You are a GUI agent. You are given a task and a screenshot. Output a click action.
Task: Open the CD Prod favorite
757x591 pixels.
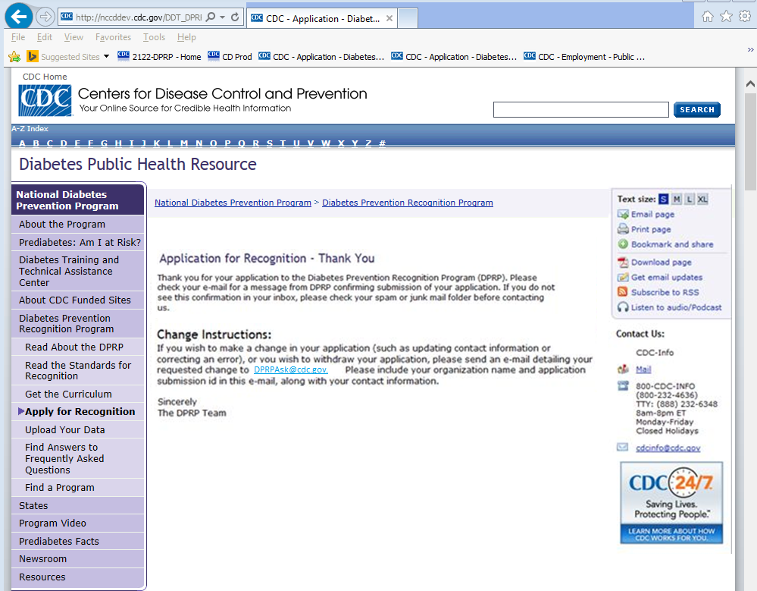[x=230, y=57]
